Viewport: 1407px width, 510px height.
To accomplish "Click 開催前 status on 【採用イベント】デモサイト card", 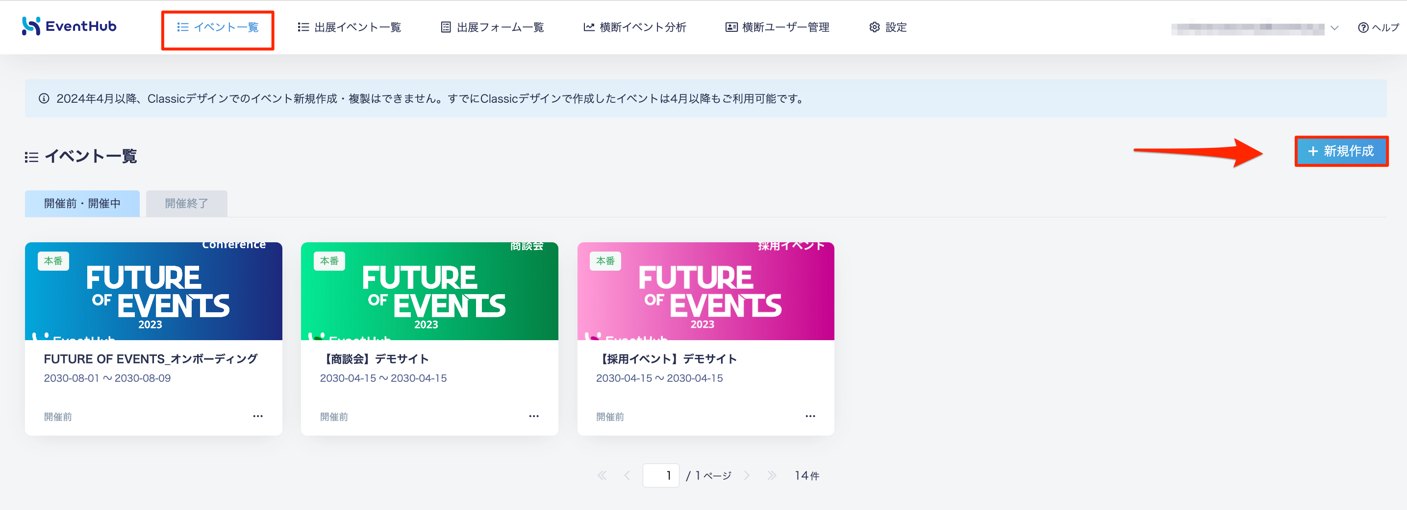I will 610,417.
